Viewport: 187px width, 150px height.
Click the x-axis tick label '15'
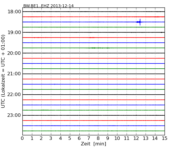click(x=165, y=138)
